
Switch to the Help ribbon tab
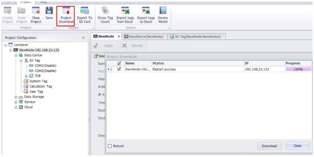tap(44, 2)
